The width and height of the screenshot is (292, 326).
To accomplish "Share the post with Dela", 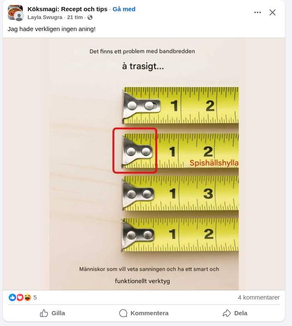I will click(x=235, y=313).
